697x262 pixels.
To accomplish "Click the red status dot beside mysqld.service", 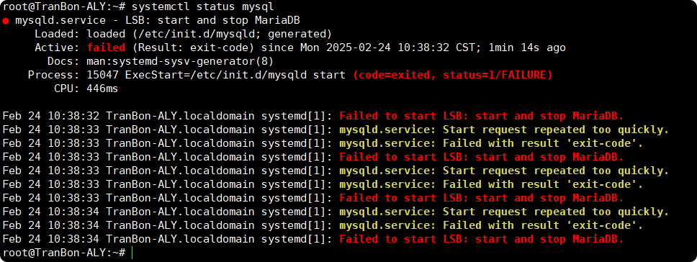I will click(x=5, y=21).
